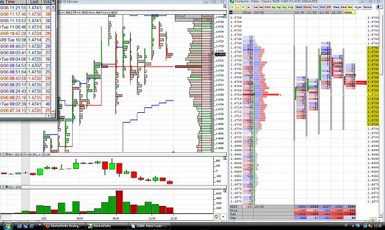The width and height of the screenshot is (385, 230).
Task: Click the None button in Footprint toolbar
Action: tap(367, 7)
